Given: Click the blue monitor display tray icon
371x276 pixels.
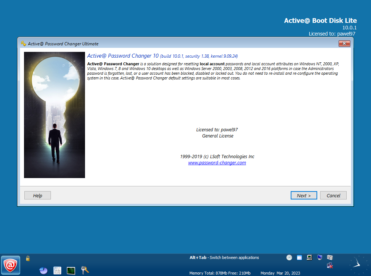Looking at the screenshot, I should [320, 258].
